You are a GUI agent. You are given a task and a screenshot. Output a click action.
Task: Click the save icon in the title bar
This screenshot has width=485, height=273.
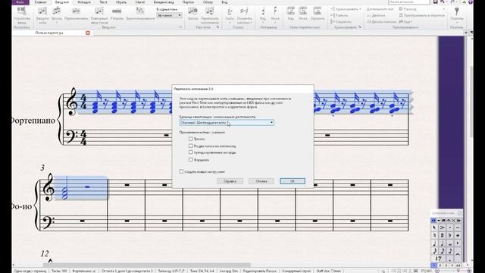[436, 2]
